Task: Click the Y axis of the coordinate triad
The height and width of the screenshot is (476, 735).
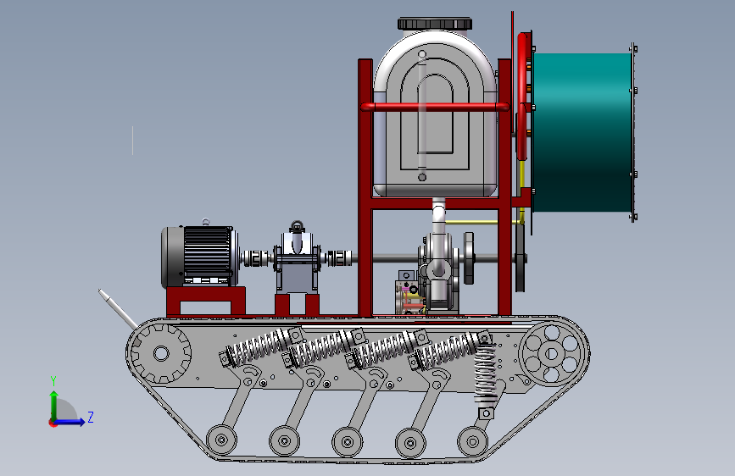Action: pyautogui.click(x=54, y=405)
